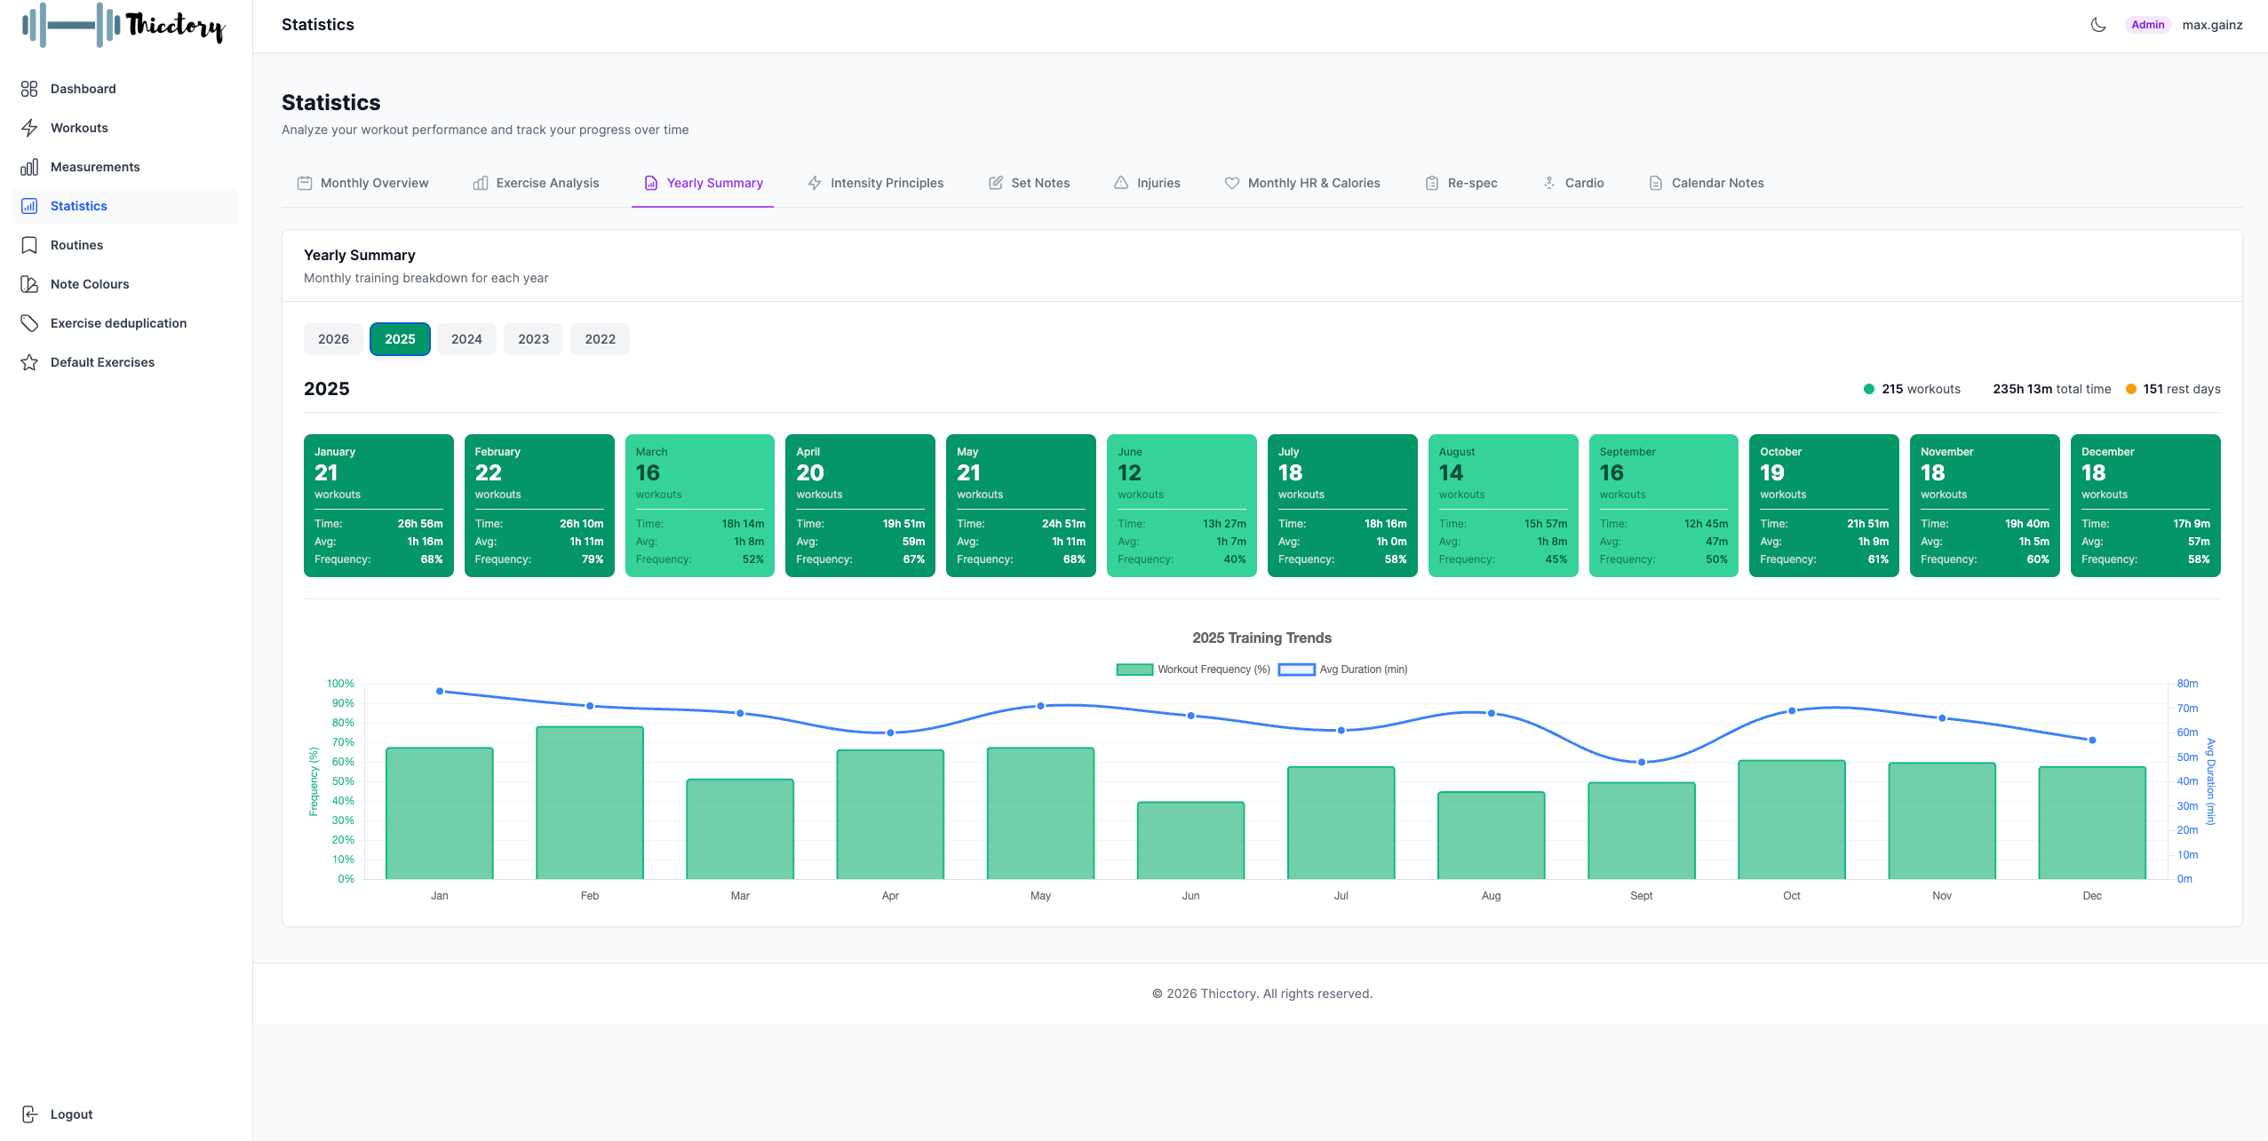Click the Default Exercises star icon
Viewport: 2268px width, 1141px height.
click(29, 362)
